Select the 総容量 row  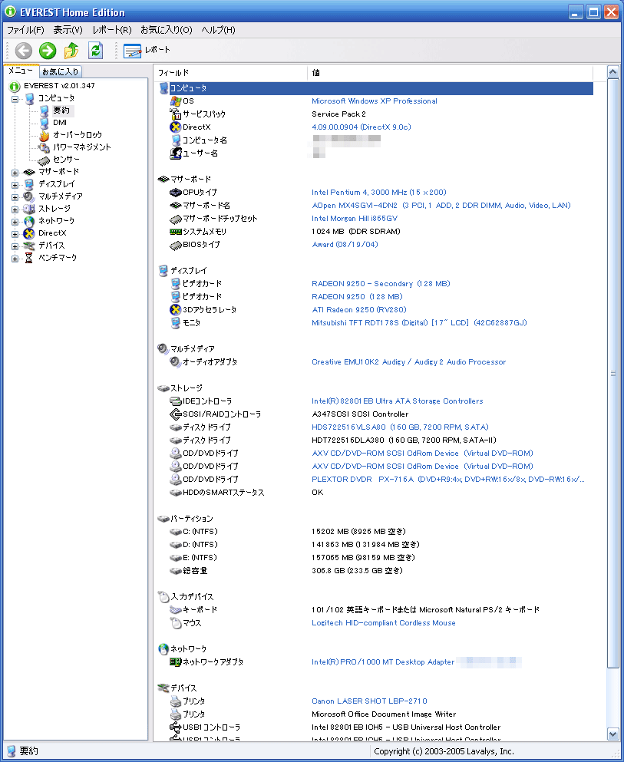pos(375,571)
